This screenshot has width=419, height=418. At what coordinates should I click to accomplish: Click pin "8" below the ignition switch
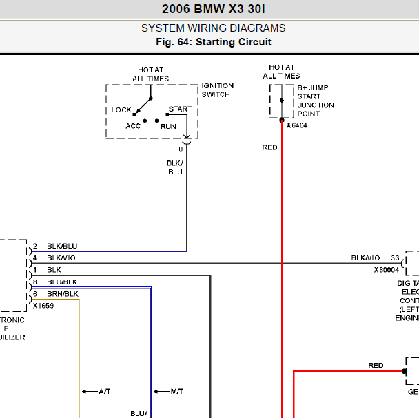click(181, 149)
